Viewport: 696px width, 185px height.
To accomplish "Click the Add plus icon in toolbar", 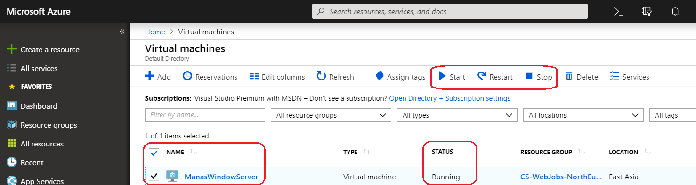I will [150, 76].
